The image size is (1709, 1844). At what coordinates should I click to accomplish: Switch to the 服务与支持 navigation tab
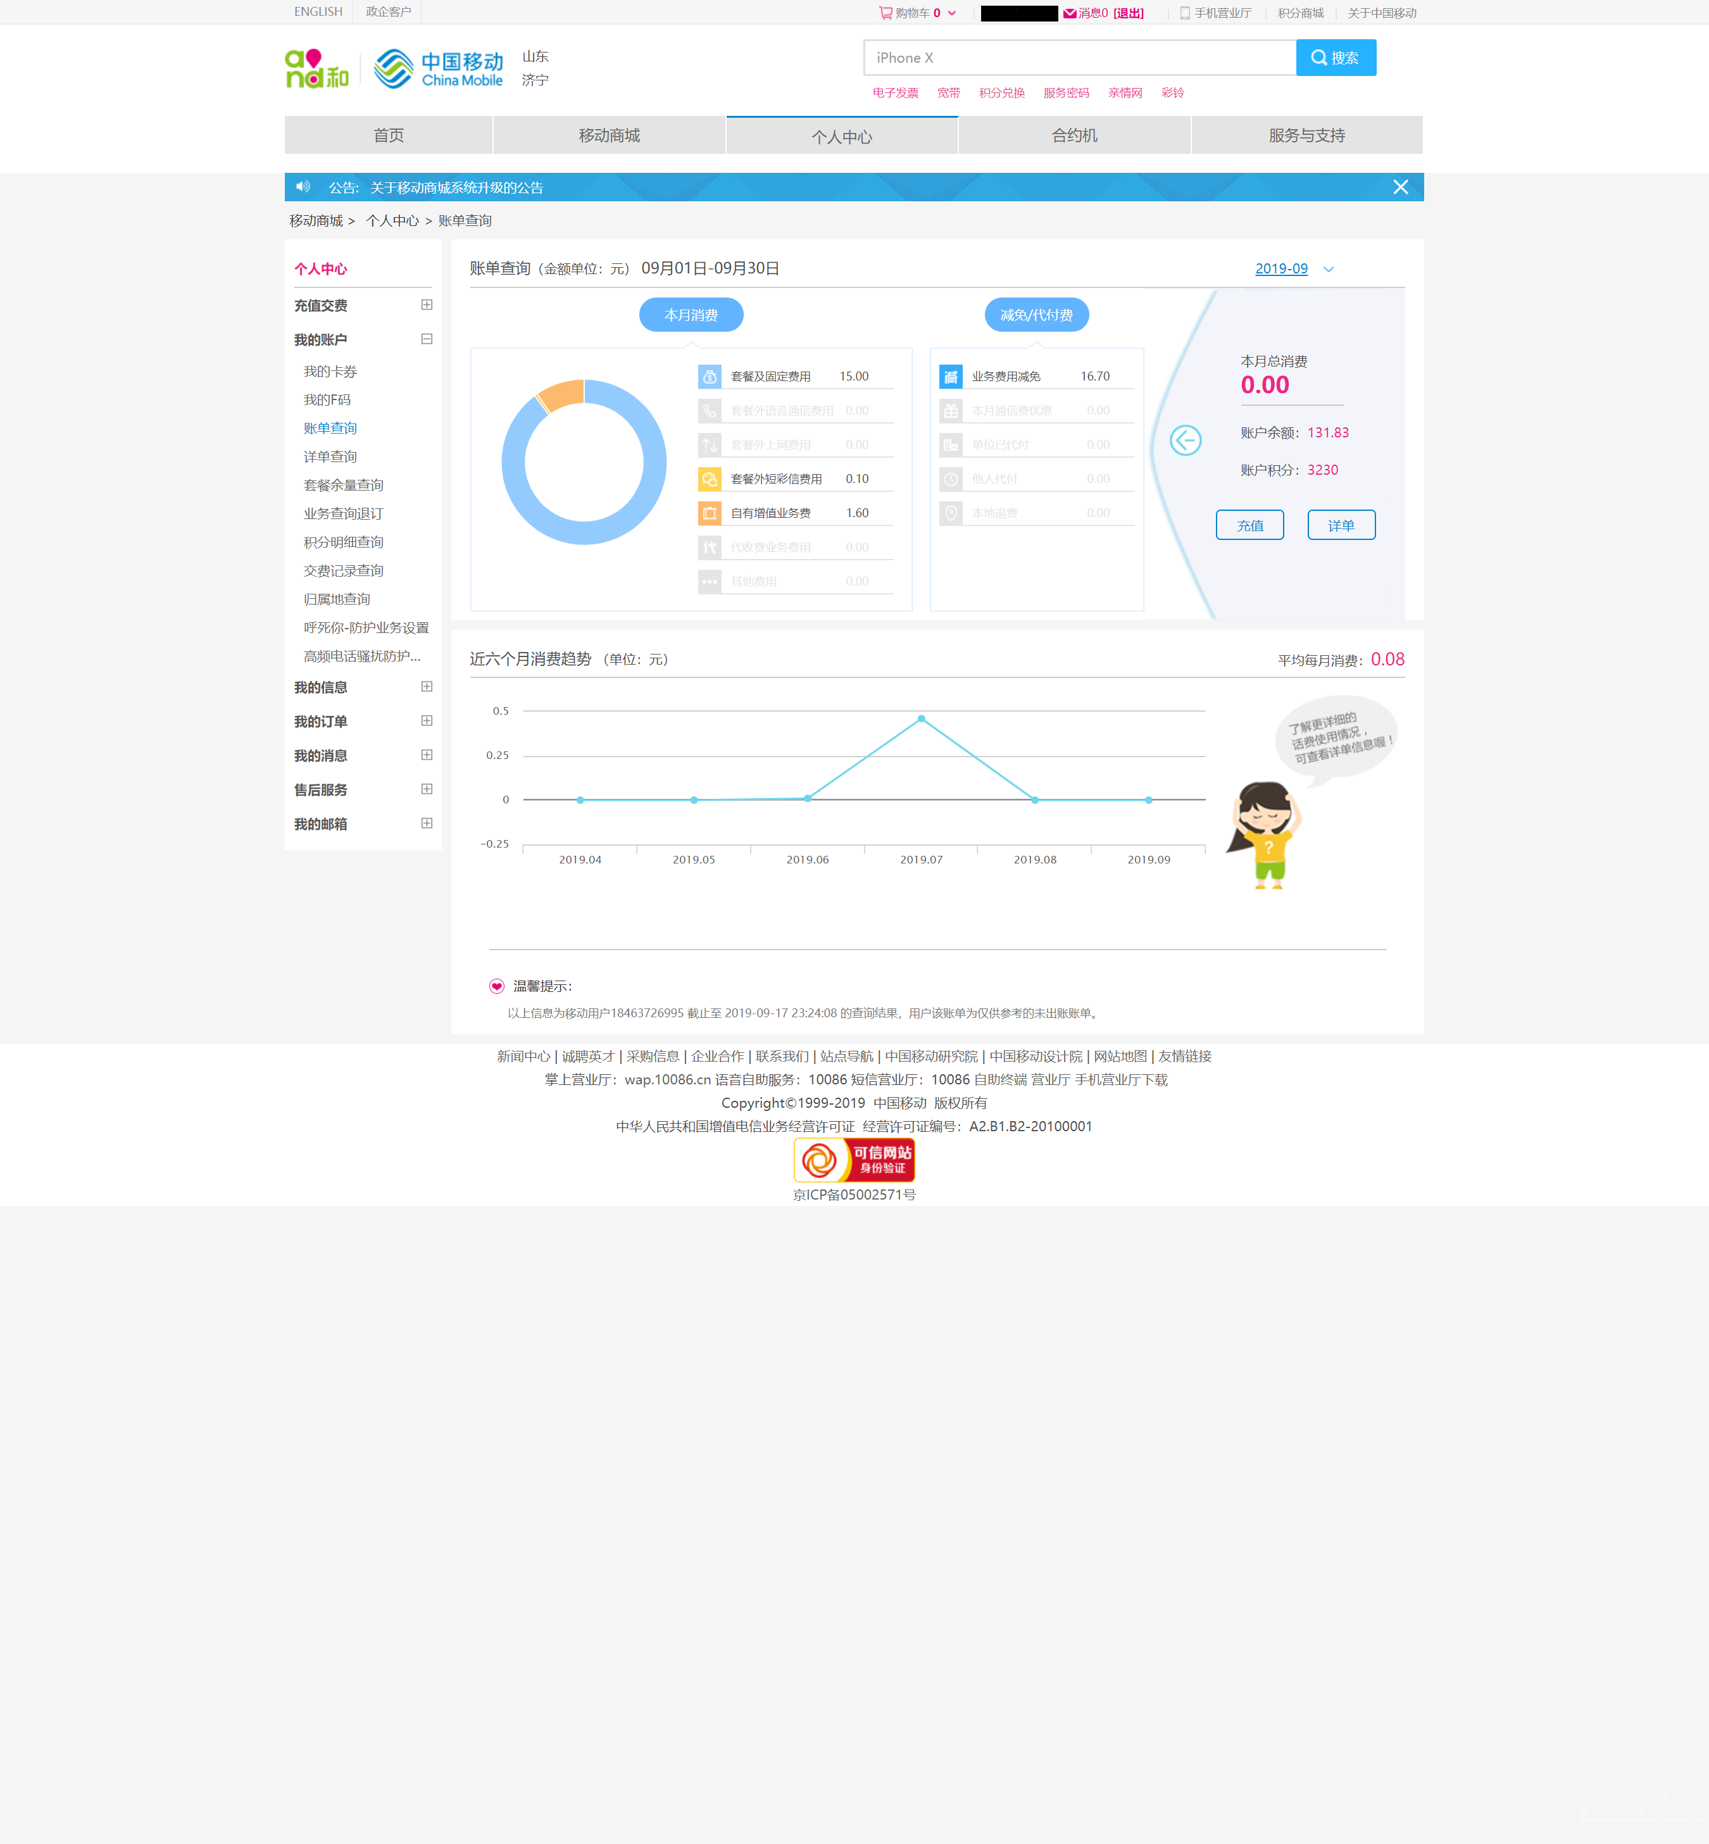(1306, 134)
